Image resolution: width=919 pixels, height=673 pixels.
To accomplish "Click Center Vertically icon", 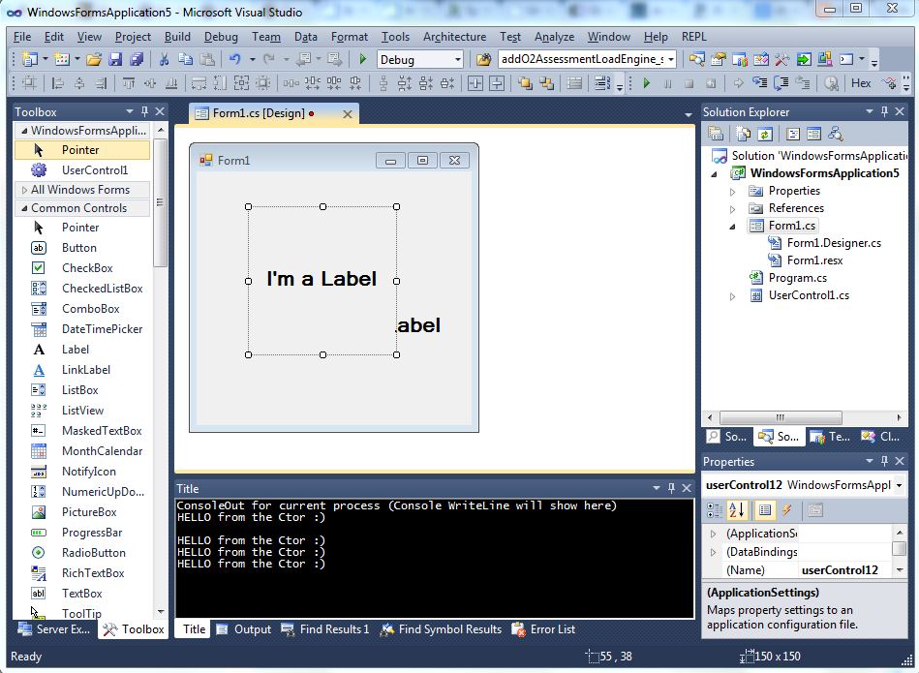I will [497, 83].
